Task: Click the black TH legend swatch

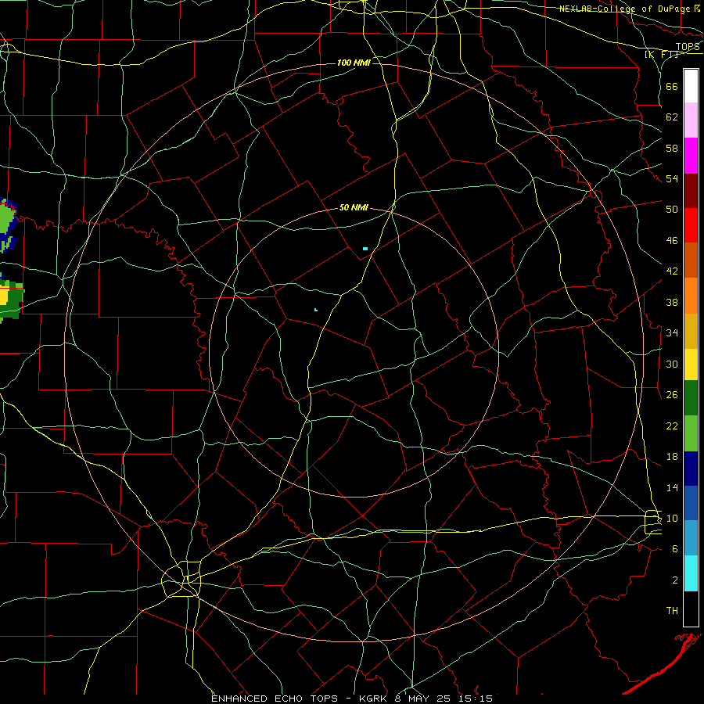Action: pyautogui.click(x=691, y=609)
